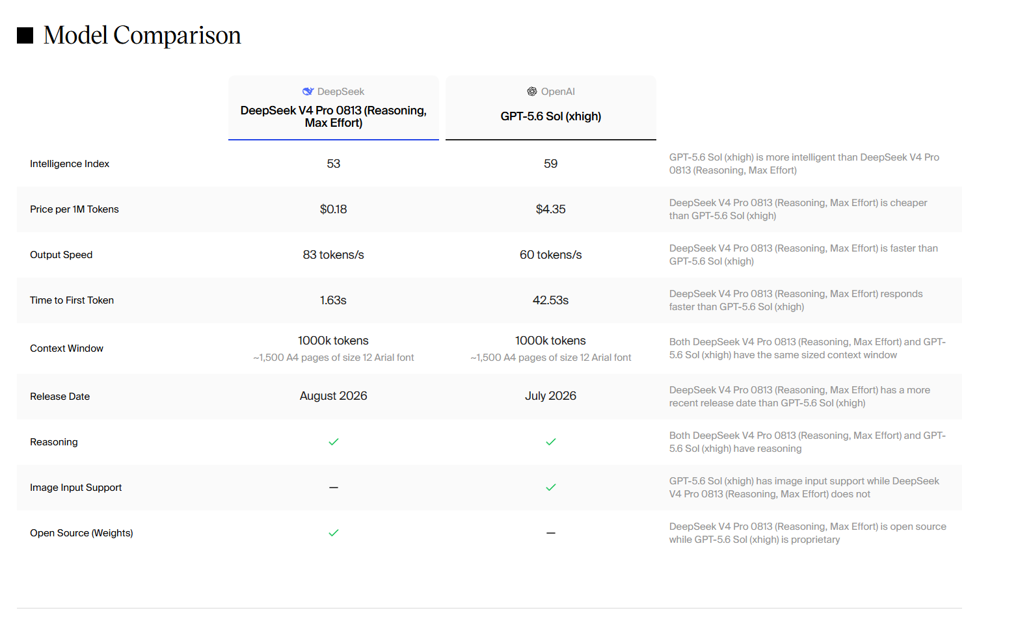Click the 'responds faster than' summary

[796, 300]
